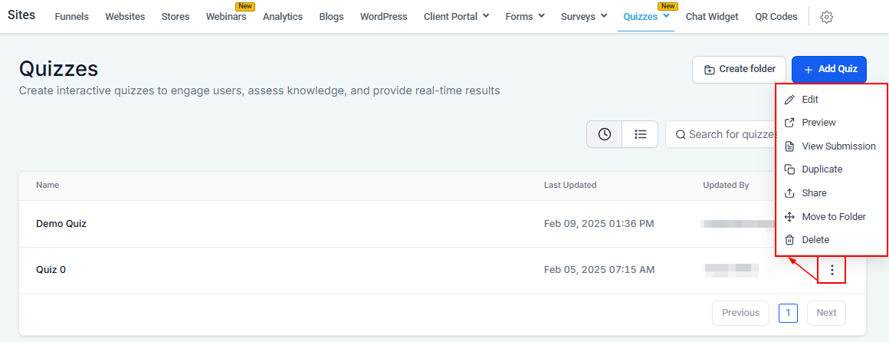Image resolution: width=889 pixels, height=342 pixels.
Task: Expand the Quizzes dropdown arrow
Action: (666, 16)
